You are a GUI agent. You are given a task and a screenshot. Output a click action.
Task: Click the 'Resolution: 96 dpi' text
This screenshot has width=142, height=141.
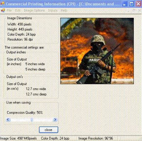pyautogui.click(x=20, y=40)
